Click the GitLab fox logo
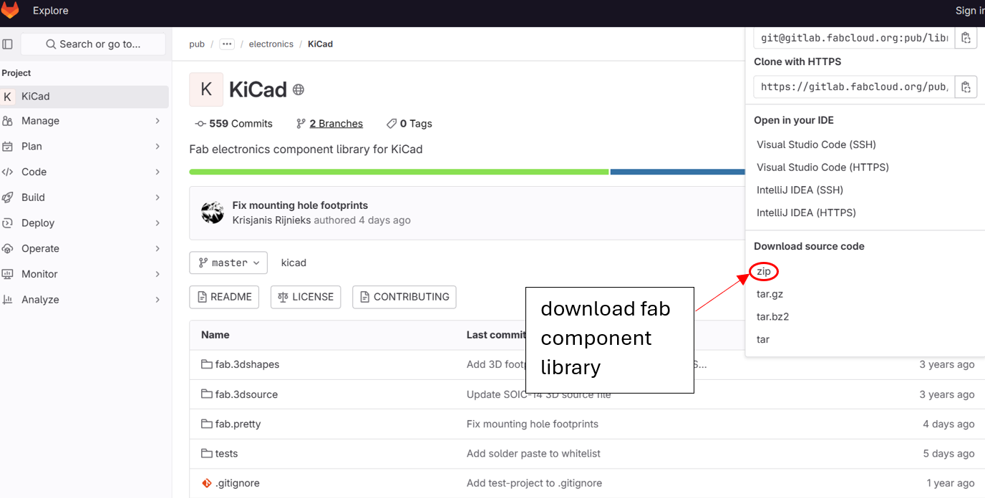The image size is (985, 498). (10, 11)
